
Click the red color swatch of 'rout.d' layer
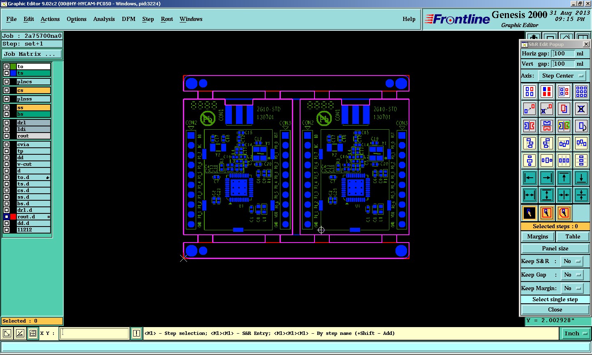pyautogui.click(x=13, y=217)
